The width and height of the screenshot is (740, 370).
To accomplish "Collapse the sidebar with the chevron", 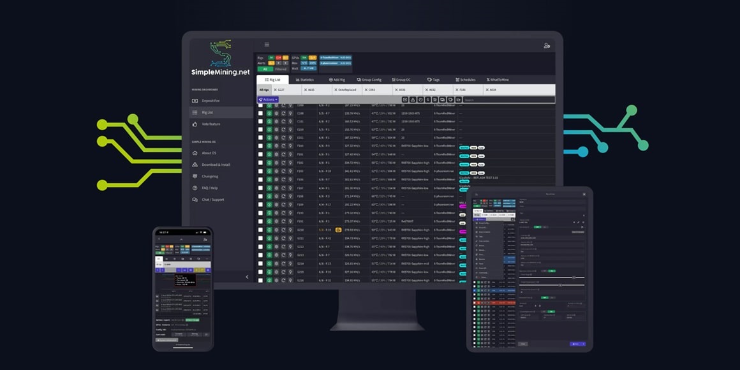I will click(x=248, y=276).
